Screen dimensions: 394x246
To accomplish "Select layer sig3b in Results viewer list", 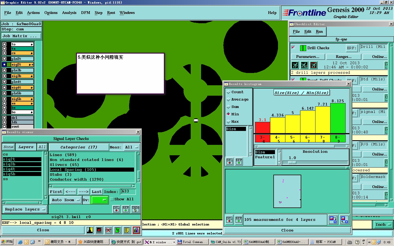I will (x=22, y=164).
